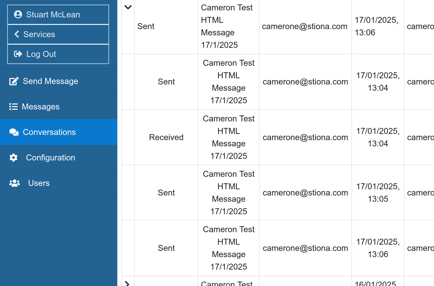
Task: Click Sent status in 13:05 row
Action: [x=166, y=193]
